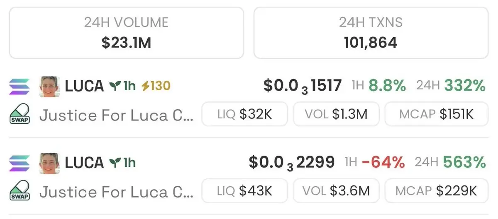Click the SWAP pill icon in first row
This screenshot has width=498, height=219.
(20, 114)
